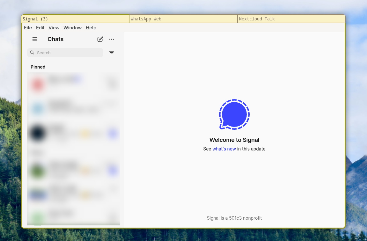Open the View menu
Screen dimensions: 367x241
pos(54,28)
